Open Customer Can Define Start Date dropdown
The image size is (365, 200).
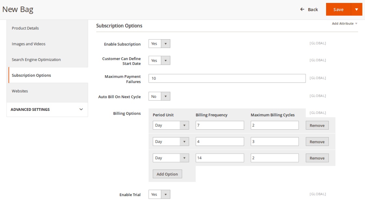tap(159, 61)
